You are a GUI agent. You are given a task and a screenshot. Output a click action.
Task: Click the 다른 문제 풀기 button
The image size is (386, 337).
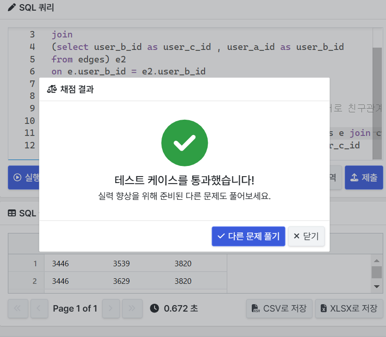tap(248, 236)
